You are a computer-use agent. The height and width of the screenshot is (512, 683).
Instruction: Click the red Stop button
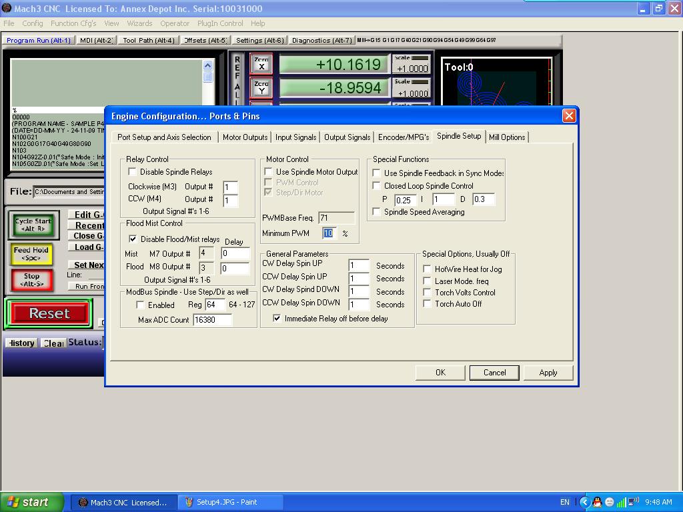(31, 279)
